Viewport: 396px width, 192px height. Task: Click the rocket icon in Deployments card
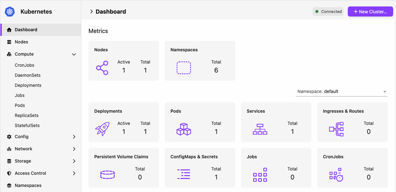[102, 129]
